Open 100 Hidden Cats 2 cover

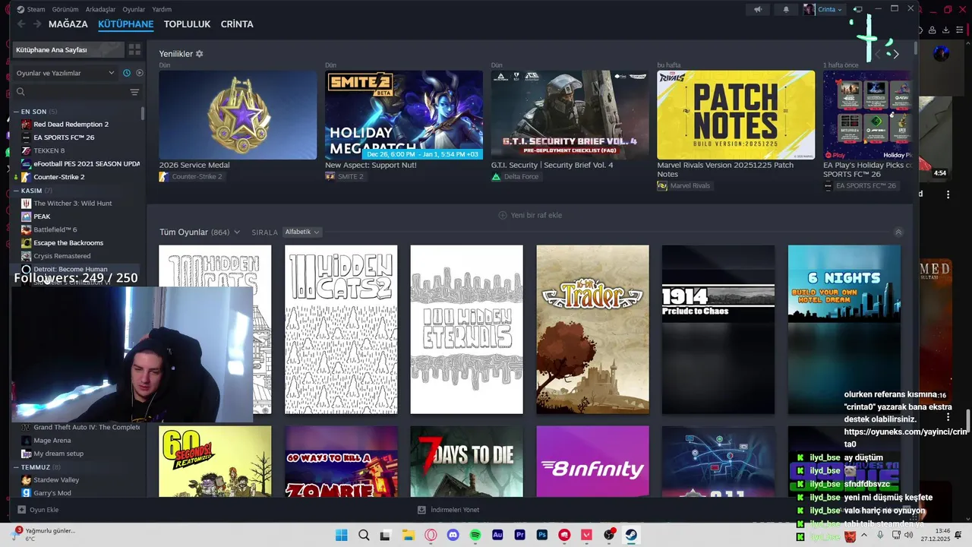point(341,329)
